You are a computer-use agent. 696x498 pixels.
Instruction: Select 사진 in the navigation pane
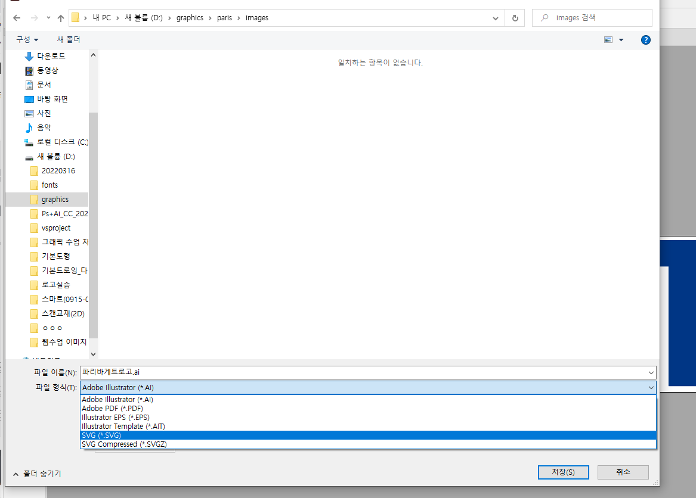point(44,114)
